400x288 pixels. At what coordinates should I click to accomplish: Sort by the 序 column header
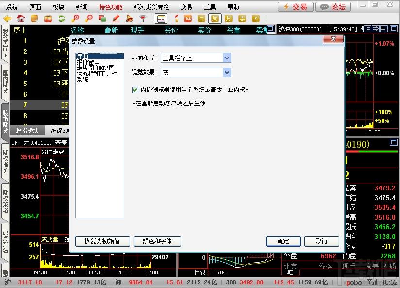(19, 30)
